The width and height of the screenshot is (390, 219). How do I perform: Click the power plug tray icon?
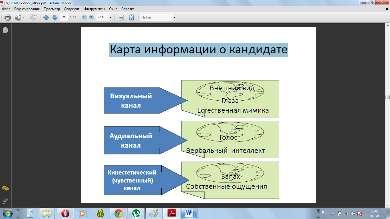pos(339,213)
